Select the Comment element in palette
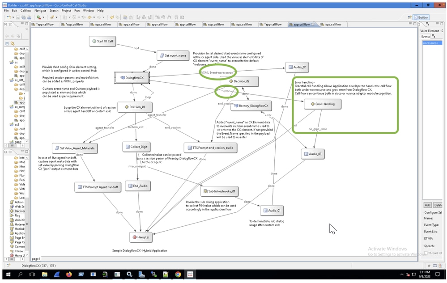 [17, 246]
